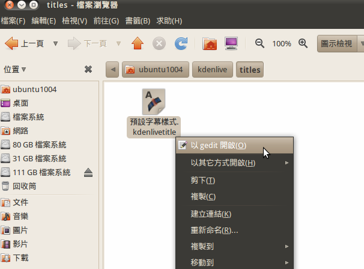Close the titles window
Viewport: 364px width, 269px height.
(10, 5)
